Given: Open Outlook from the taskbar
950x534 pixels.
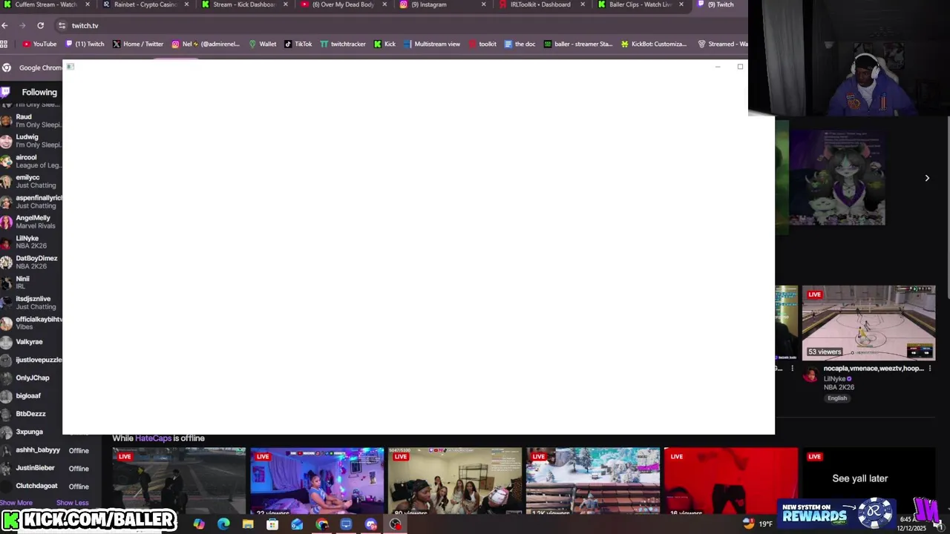Looking at the screenshot, I should 297,524.
